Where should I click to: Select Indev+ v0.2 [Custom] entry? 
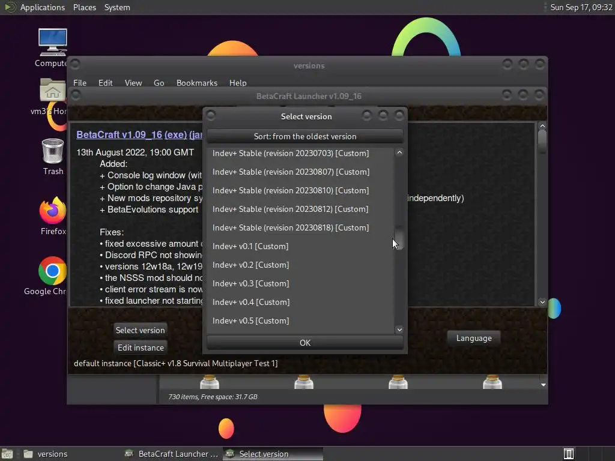click(x=300, y=265)
